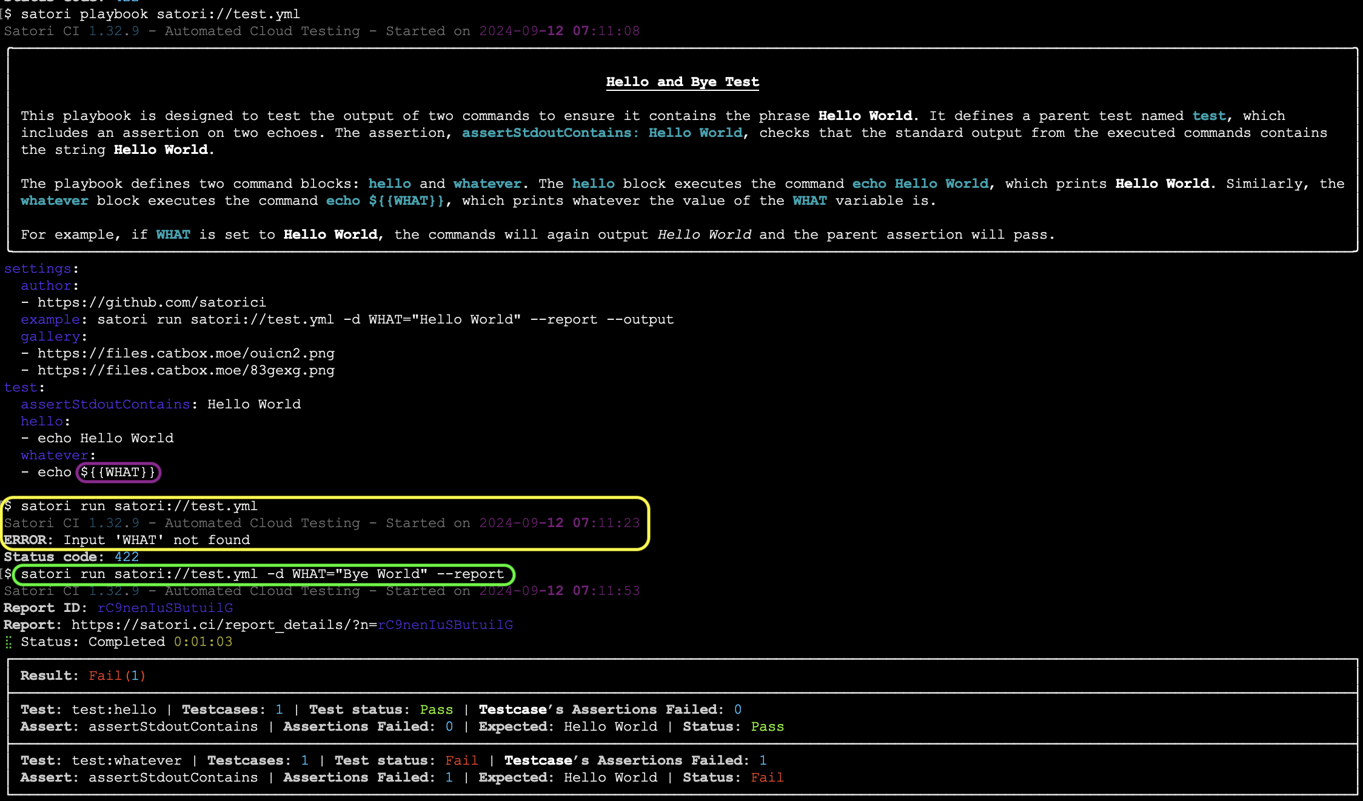Select the 'gallery' YAML key
Viewport: 1363px width, 801px height.
[50, 336]
